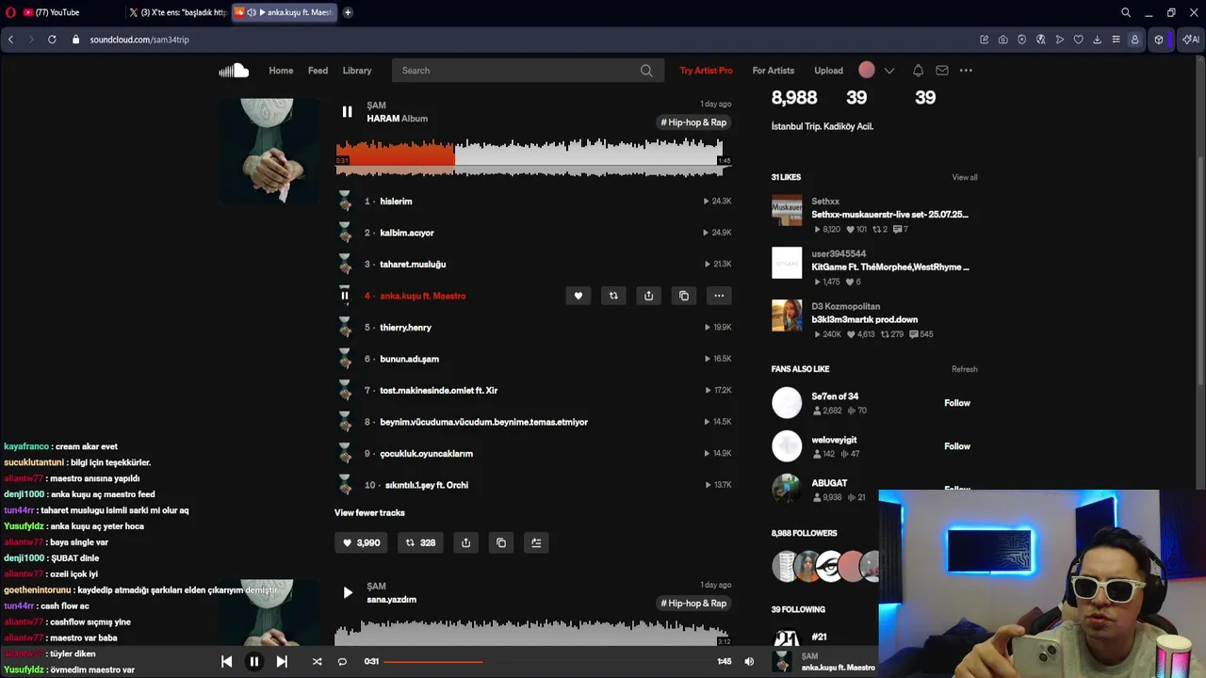This screenshot has height=678, width=1206.
Task: Play track 10 sıkıntılı.1.şey ft. Orchi
Action: tap(426, 485)
